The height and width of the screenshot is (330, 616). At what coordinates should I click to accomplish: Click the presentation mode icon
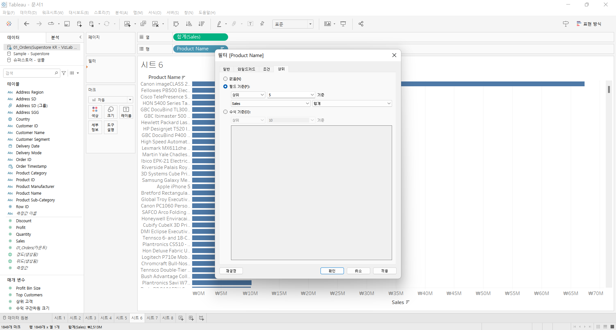point(343,24)
